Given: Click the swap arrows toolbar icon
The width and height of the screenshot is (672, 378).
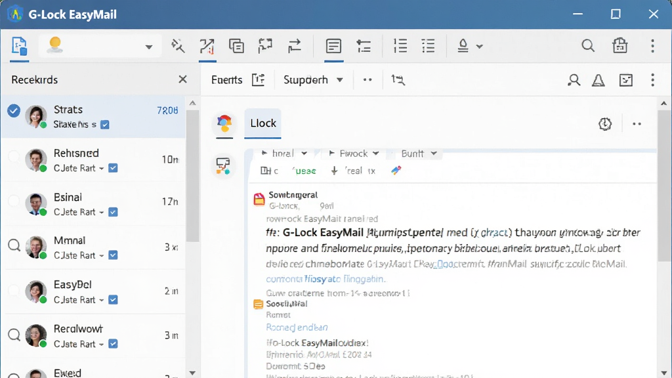Looking at the screenshot, I should (295, 46).
